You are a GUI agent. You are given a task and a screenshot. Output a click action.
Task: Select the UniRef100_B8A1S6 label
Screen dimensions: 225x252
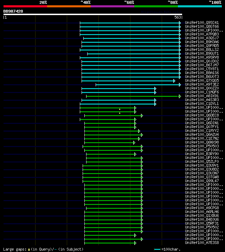point(202,73)
